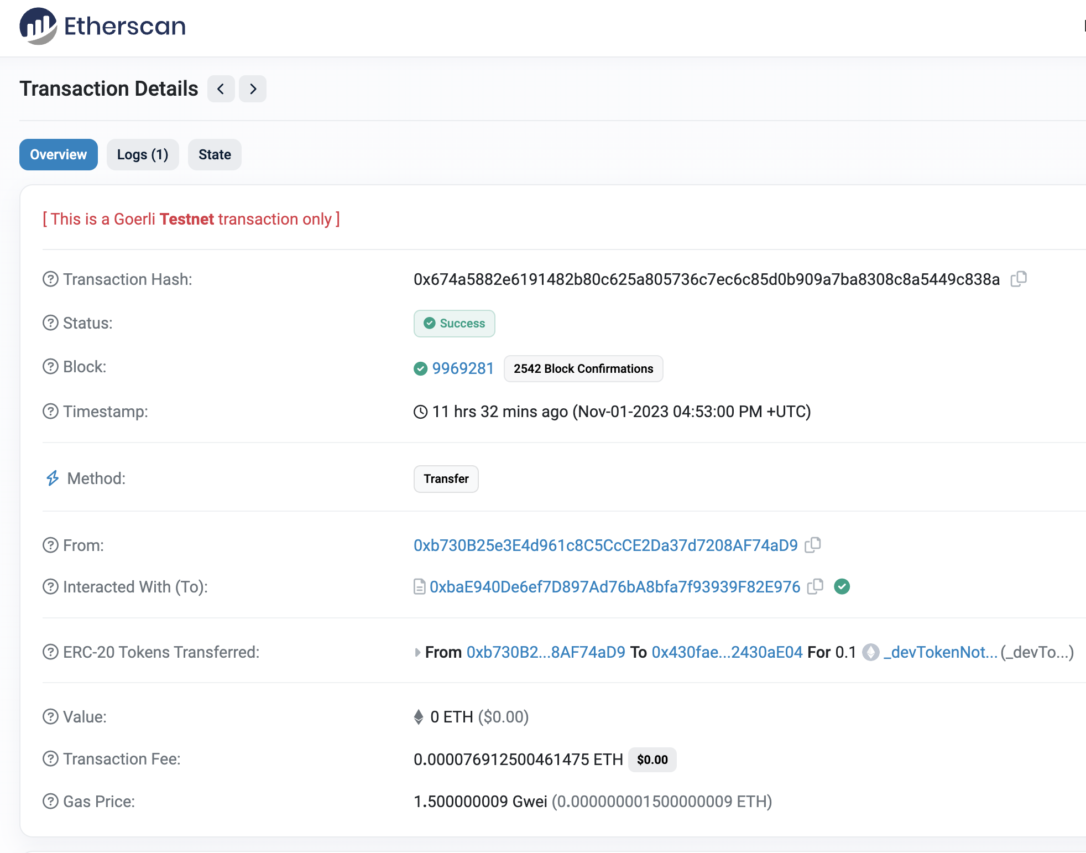Click the help icon next to Status

(50, 323)
